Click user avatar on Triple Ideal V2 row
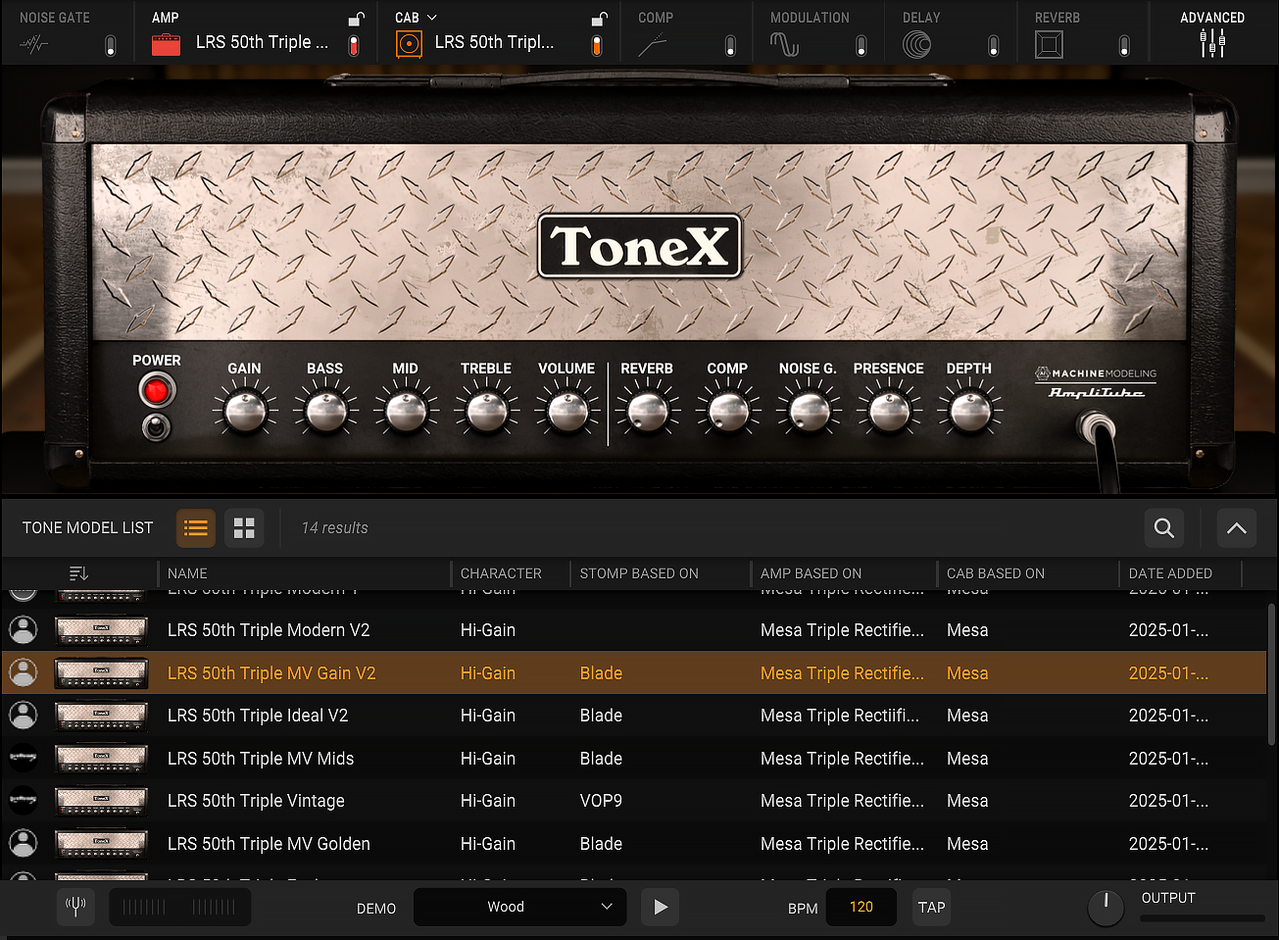 23,715
